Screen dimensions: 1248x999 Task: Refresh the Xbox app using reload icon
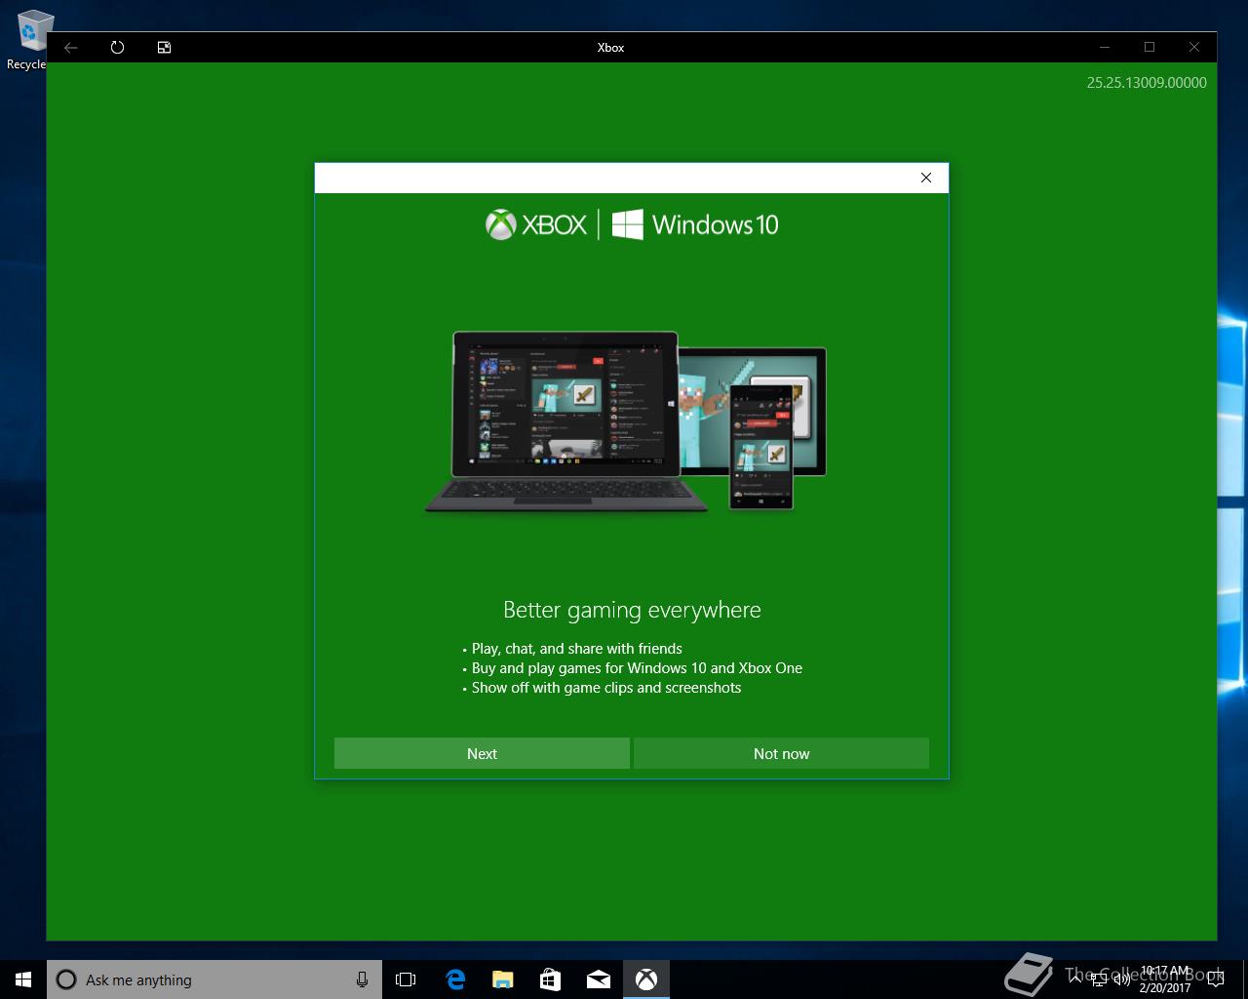pos(117,47)
